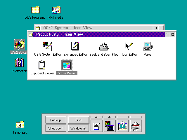Click the Multimedia label text
This screenshot has width=187, height=140.
[56, 17]
